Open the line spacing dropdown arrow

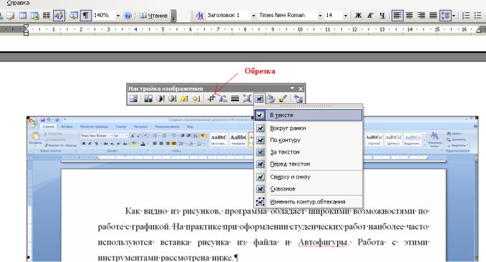coord(454,16)
